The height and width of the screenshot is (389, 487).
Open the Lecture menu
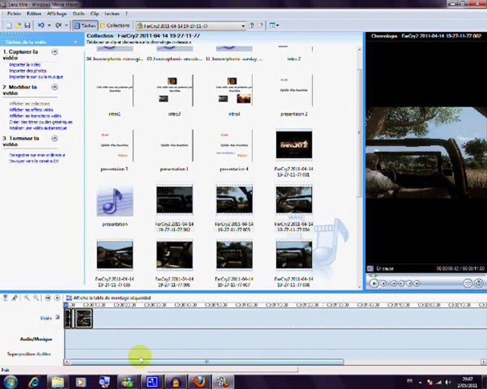[112, 14]
